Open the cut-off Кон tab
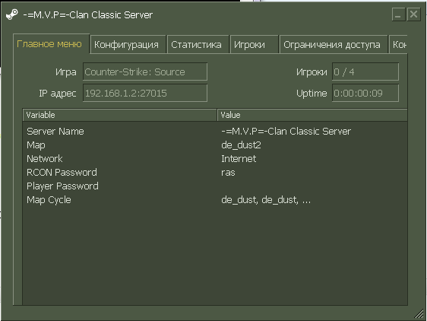Viewport: 427px width, 321px height. coord(398,44)
